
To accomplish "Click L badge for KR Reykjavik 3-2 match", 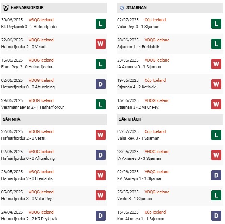I will click(100, 24).
